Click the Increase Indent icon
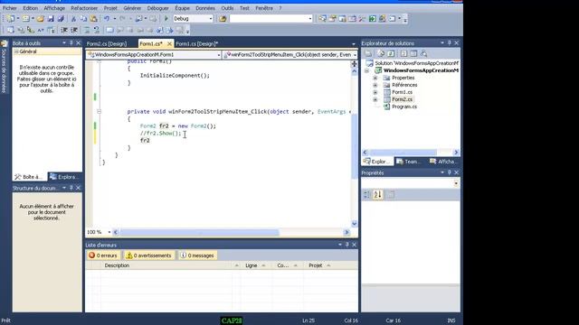The image size is (579, 325). (74, 30)
